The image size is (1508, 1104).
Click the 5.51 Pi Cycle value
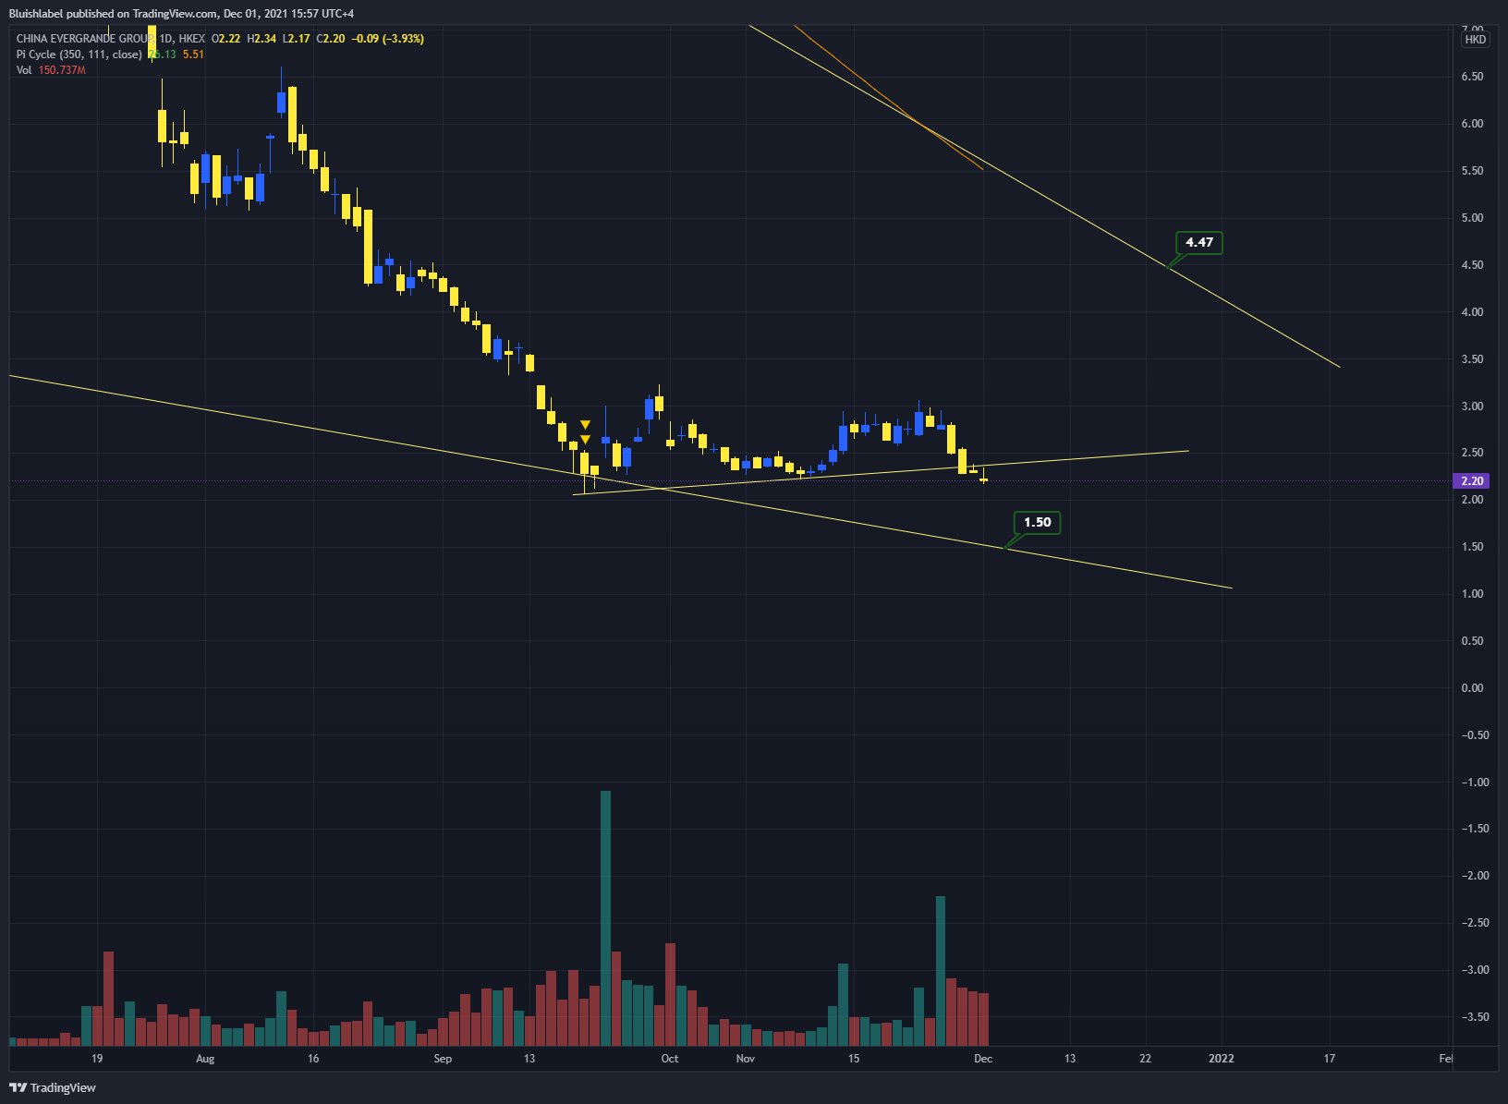[193, 55]
